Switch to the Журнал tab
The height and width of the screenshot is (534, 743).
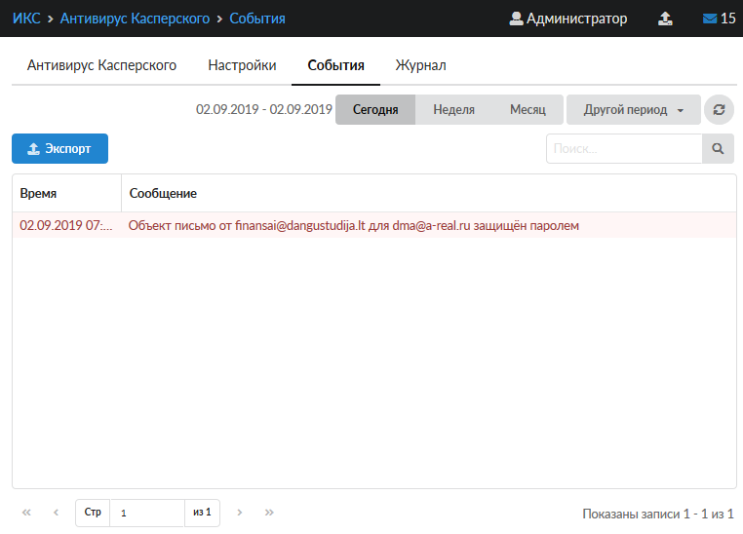[x=420, y=65]
